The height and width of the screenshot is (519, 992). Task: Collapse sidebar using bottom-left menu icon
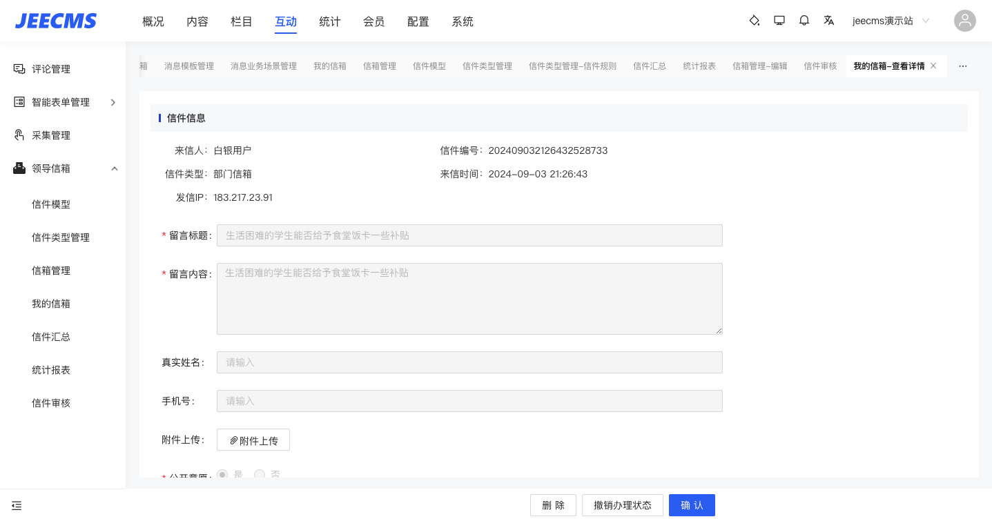coord(17,505)
